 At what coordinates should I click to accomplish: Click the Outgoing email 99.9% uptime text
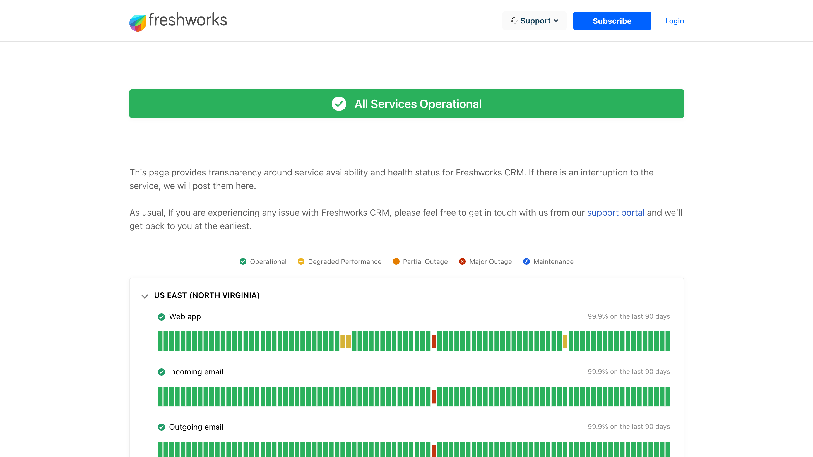click(x=629, y=426)
